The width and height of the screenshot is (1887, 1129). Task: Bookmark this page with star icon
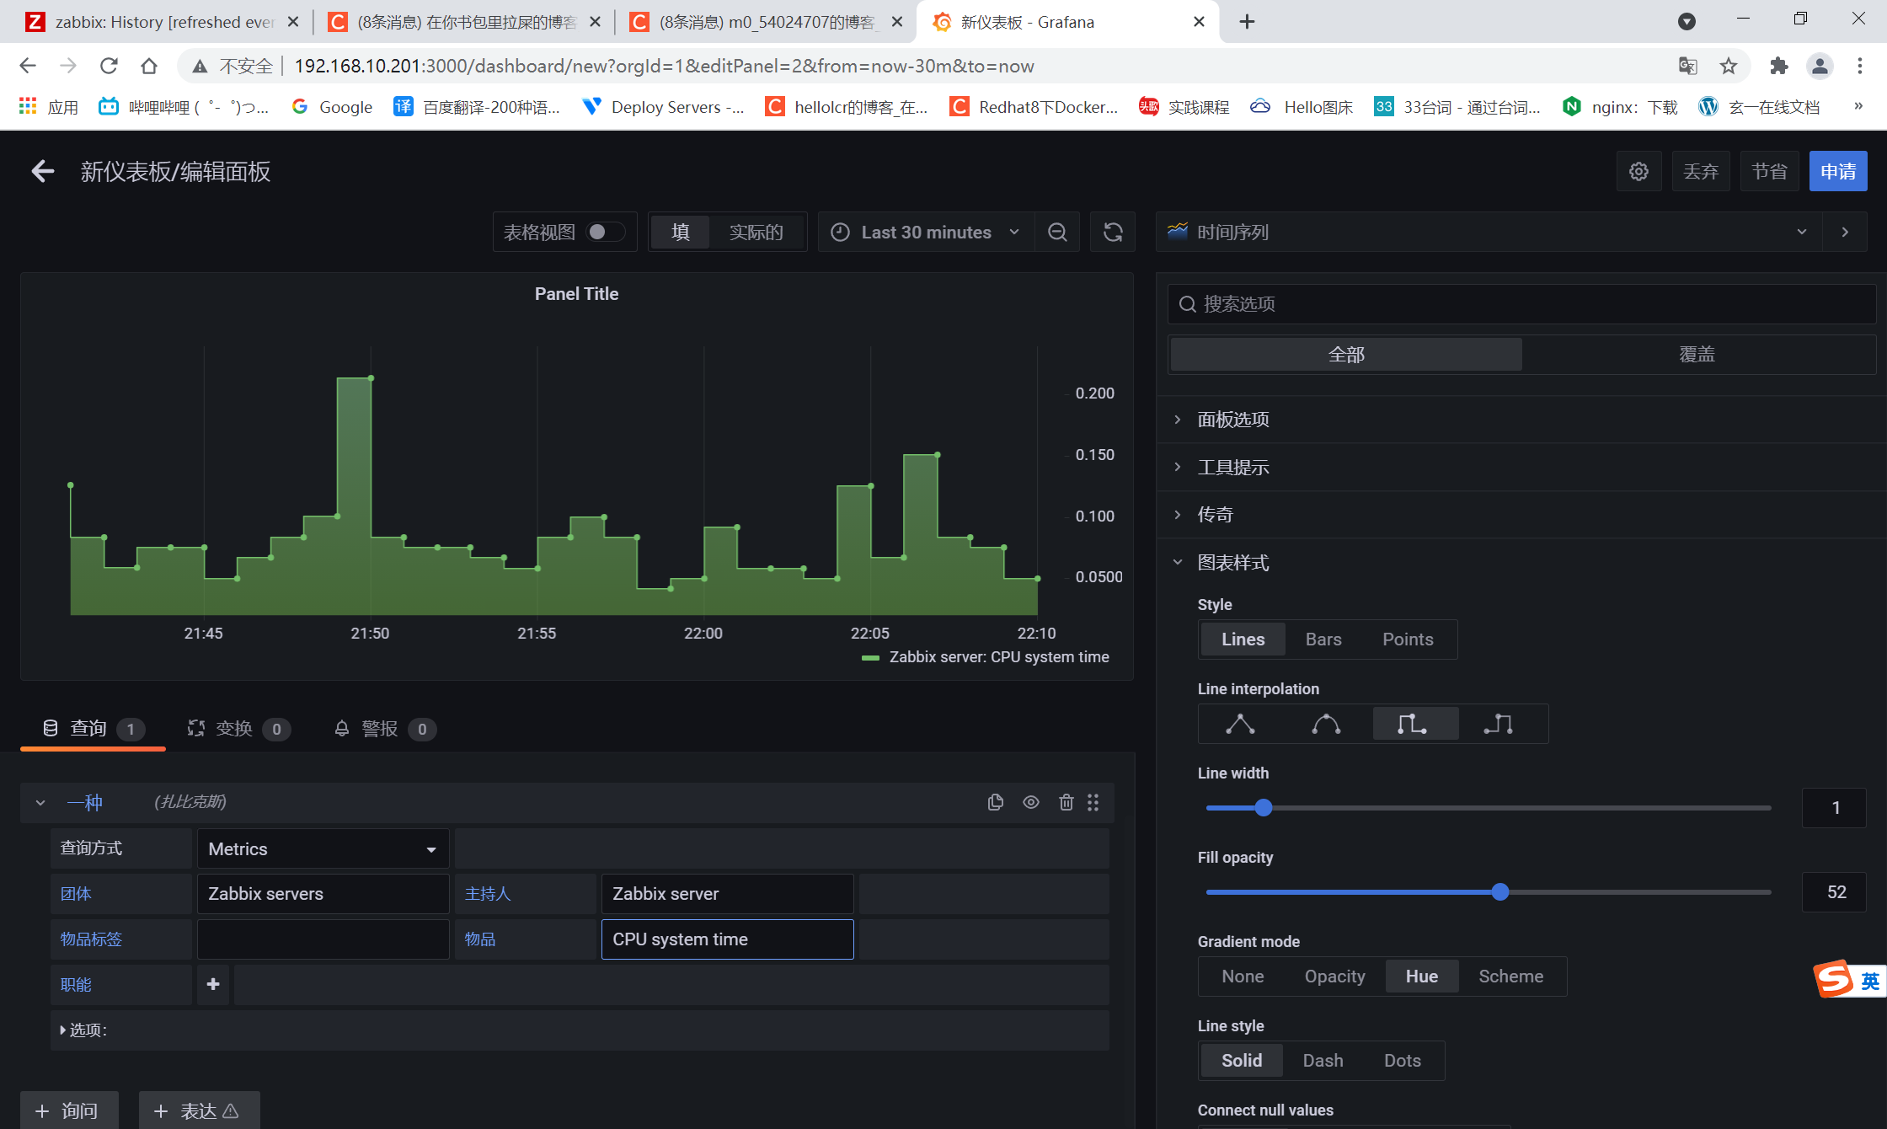coord(1729,66)
